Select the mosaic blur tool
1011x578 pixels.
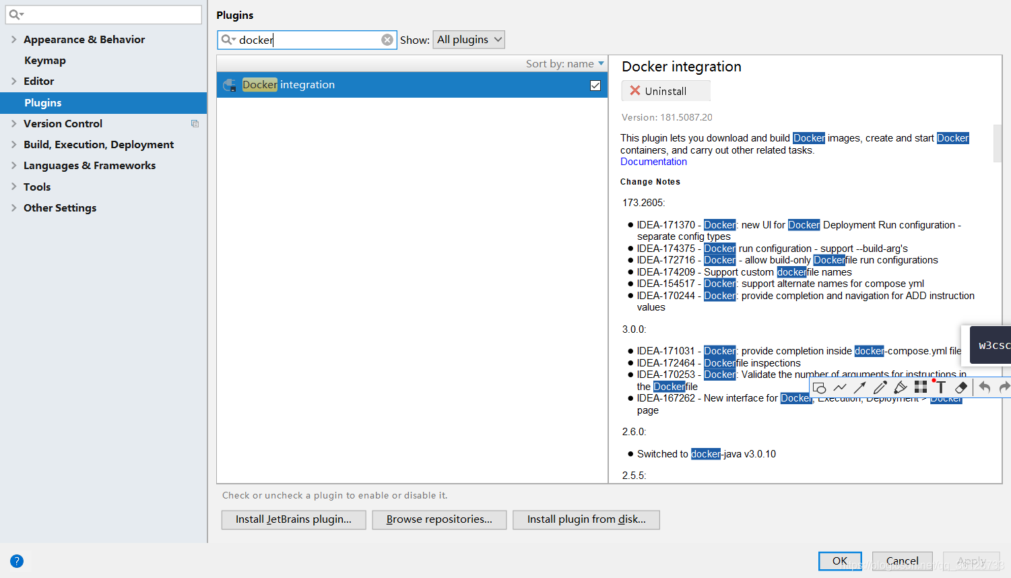coord(921,387)
